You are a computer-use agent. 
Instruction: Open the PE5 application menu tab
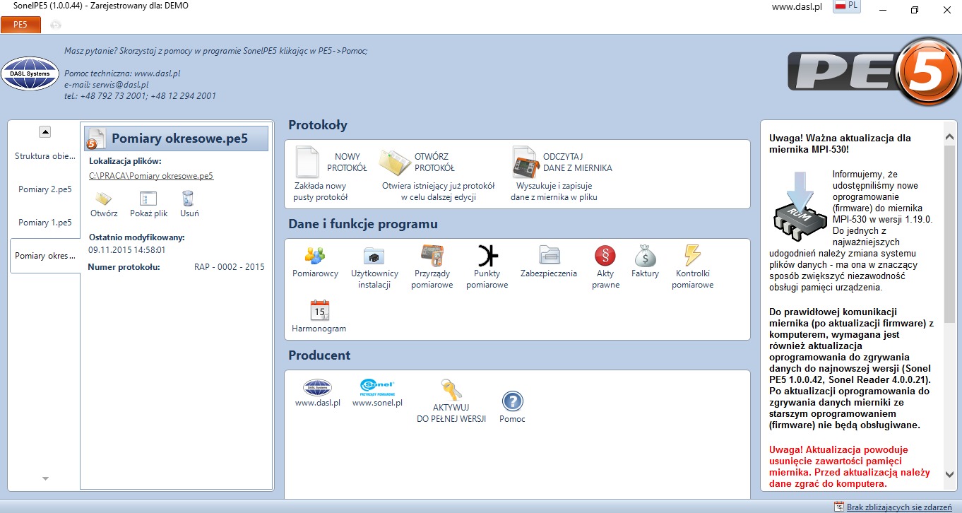click(20, 25)
